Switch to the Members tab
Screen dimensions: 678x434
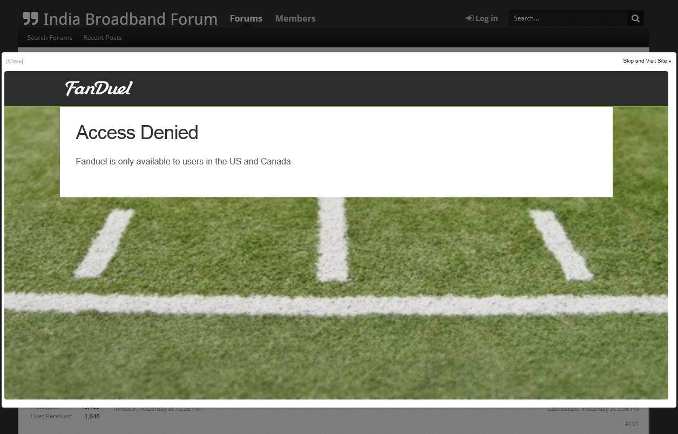click(x=295, y=18)
